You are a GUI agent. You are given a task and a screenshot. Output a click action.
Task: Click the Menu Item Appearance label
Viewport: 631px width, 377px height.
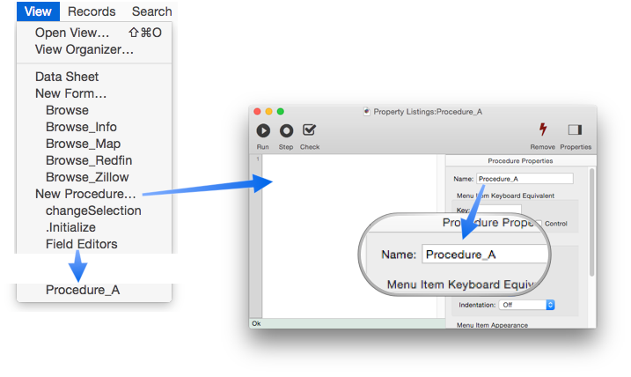(x=492, y=325)
